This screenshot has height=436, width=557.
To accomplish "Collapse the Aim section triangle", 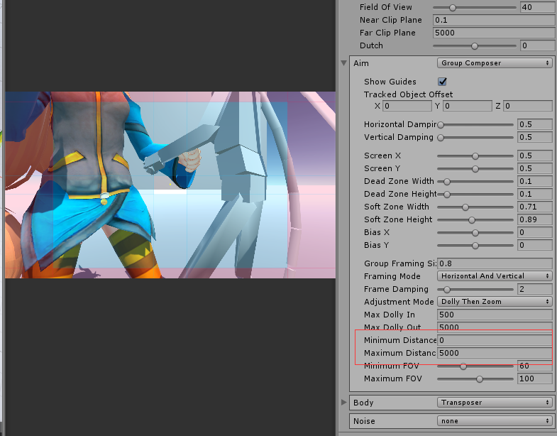I will point(344,63).
